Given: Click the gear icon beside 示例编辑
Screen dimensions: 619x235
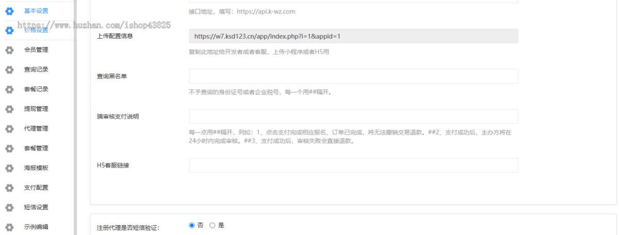Looking at the screenshot, I should pos(9,227).
